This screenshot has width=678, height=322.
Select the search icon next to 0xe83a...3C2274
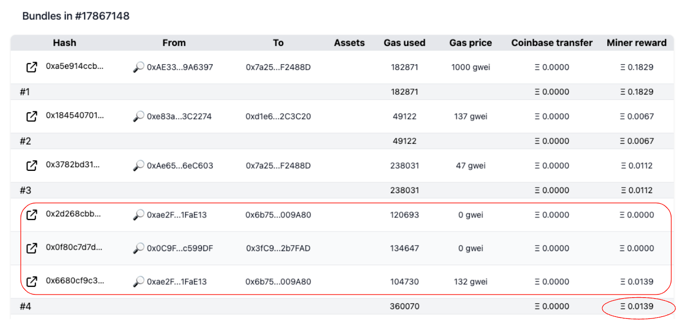(138, 116)
